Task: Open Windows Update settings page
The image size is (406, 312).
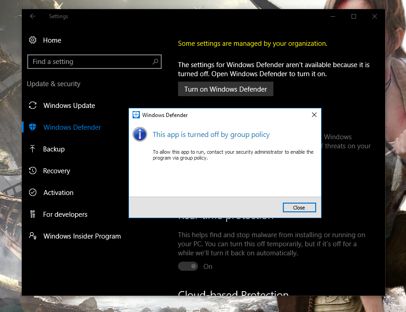Action: click(x=69, y=106)
